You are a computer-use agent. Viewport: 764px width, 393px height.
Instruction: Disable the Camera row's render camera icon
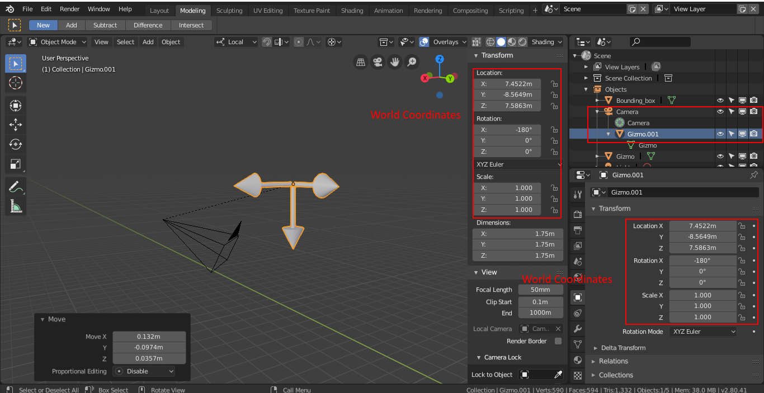click(754, 112)
